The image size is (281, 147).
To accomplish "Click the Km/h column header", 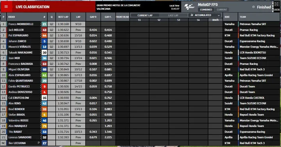I will pyautogui.click(x=215, y=20).
